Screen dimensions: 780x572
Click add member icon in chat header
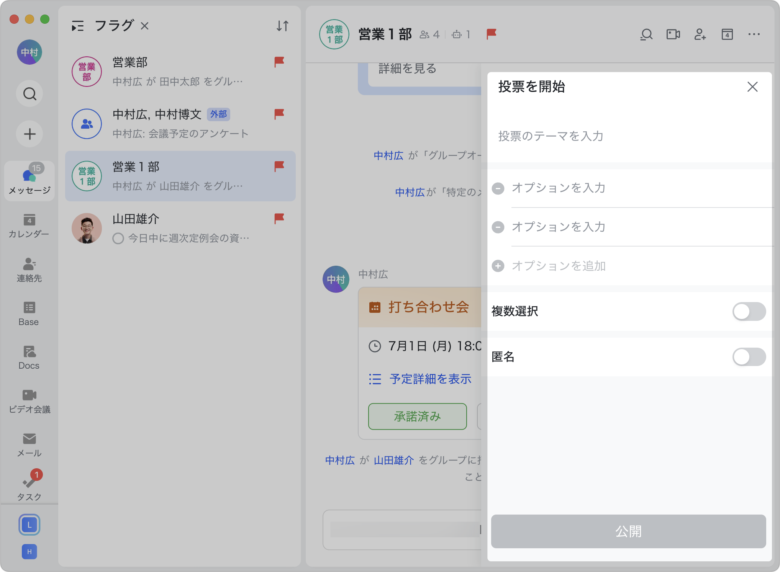pyautogui.click(x=700, y=34)
